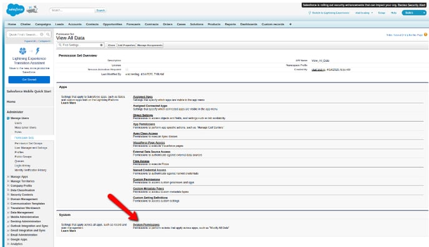Screen dimensions: 429x247
Task: Open the Home tab
Action: click(x=12, y=24)
